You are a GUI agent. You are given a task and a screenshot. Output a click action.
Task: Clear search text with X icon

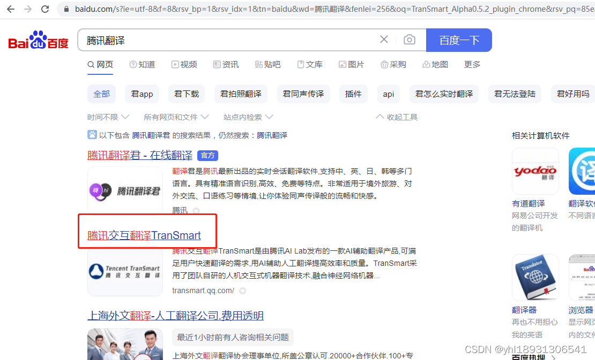click(x=384, y=40)
